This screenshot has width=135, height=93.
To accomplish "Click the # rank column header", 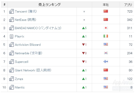I will (x=4, y=5).
